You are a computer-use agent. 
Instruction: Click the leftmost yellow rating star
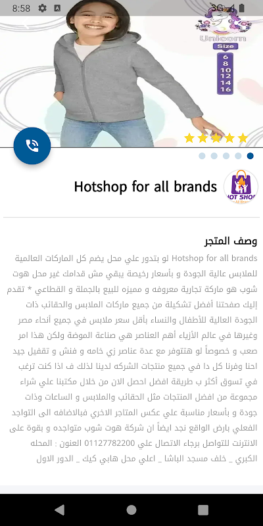click(189, 138)
